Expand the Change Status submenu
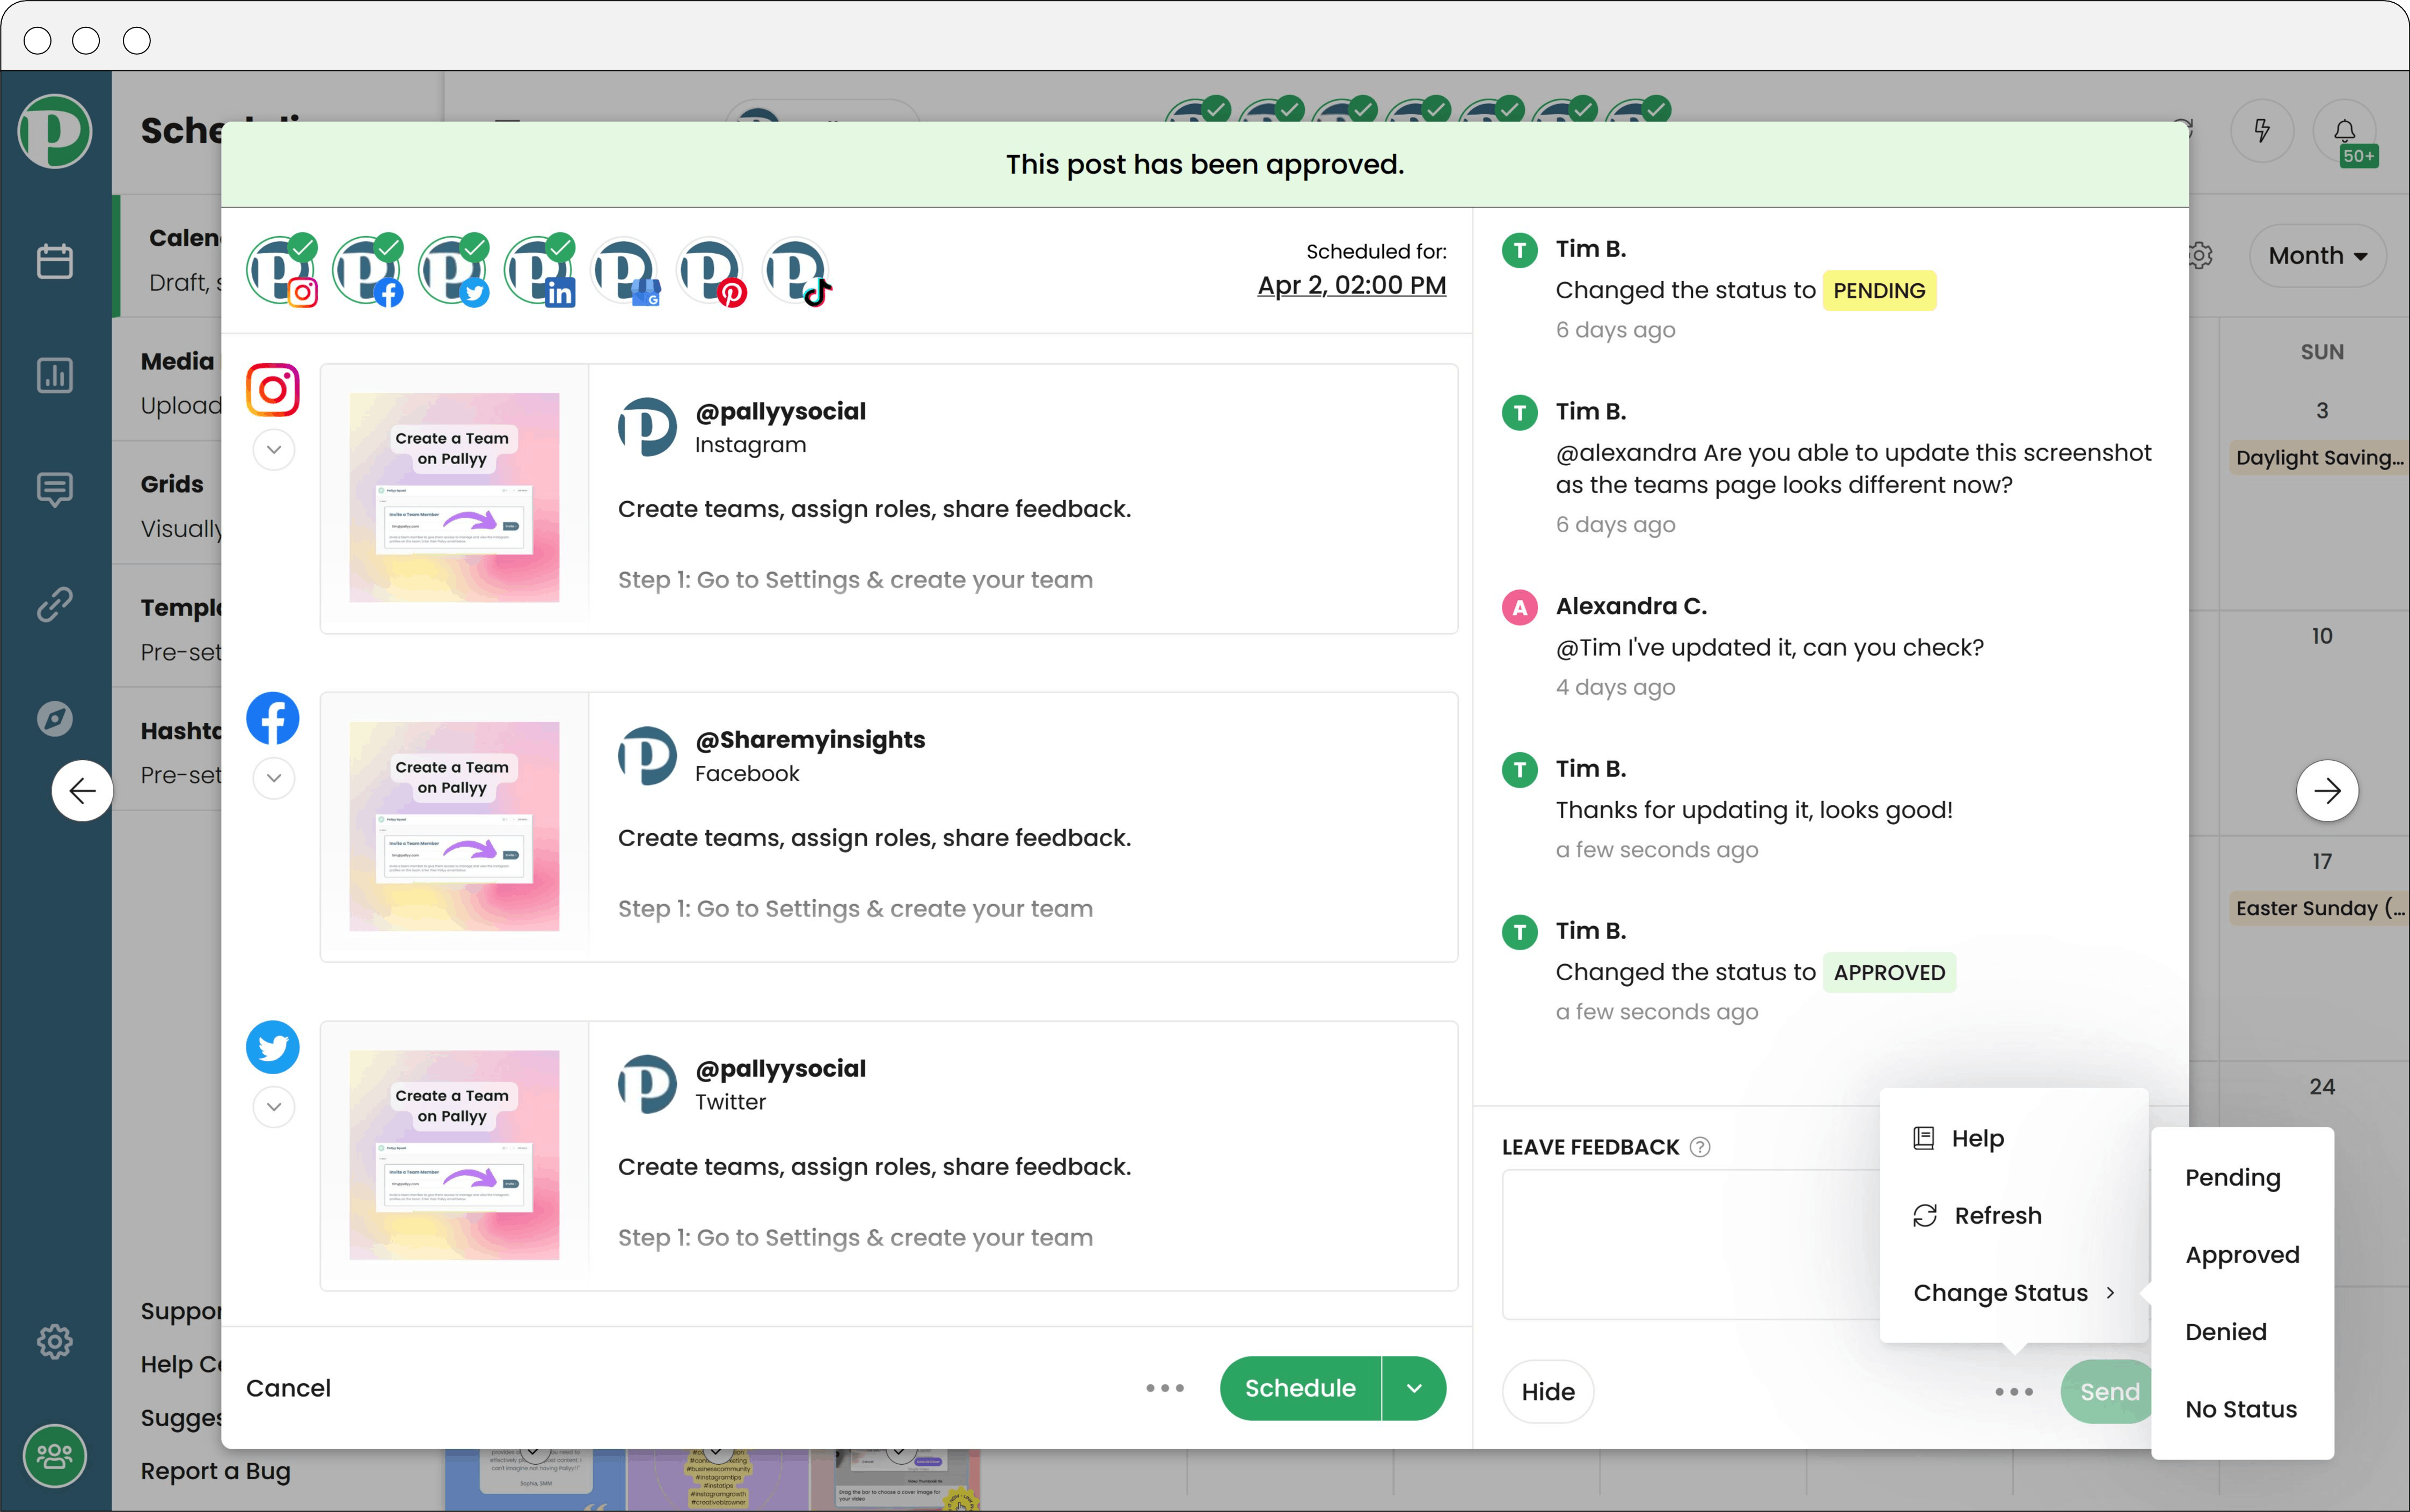Screen dimensions: 2410x1512 [2013, 1293]
